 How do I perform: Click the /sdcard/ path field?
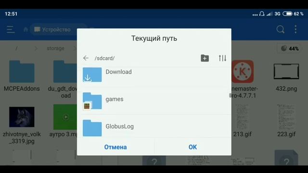coord(104,58)
